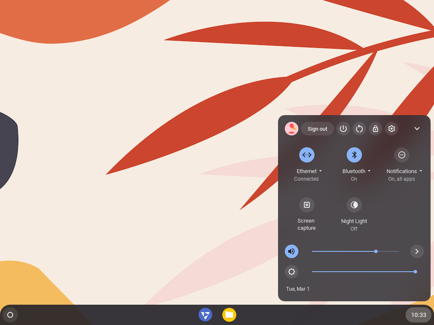Toggle the Ethernet network icon
Image resolution: width=434 pixels, height=325 pixels.
pos(307,155)
